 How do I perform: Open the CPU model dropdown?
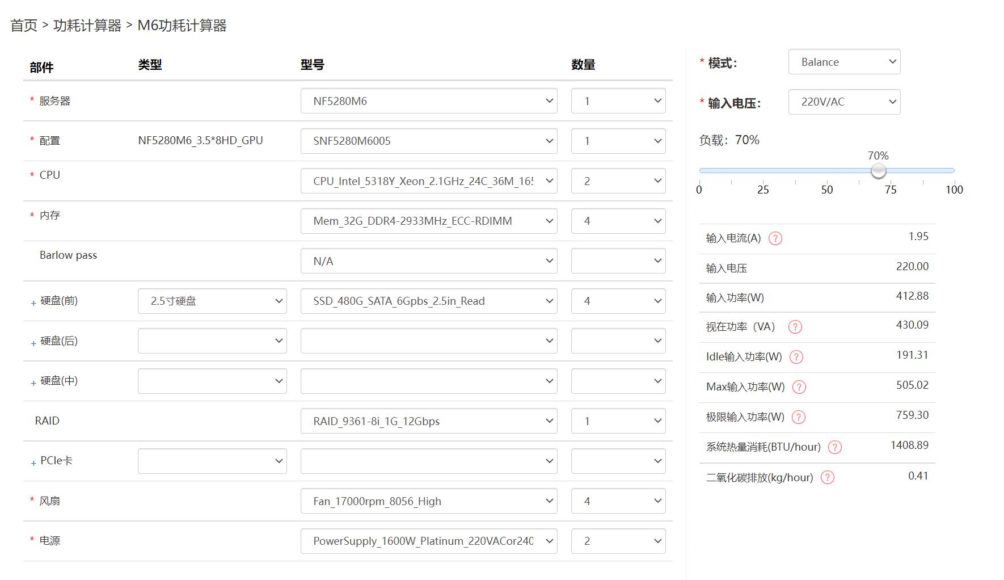428,181
